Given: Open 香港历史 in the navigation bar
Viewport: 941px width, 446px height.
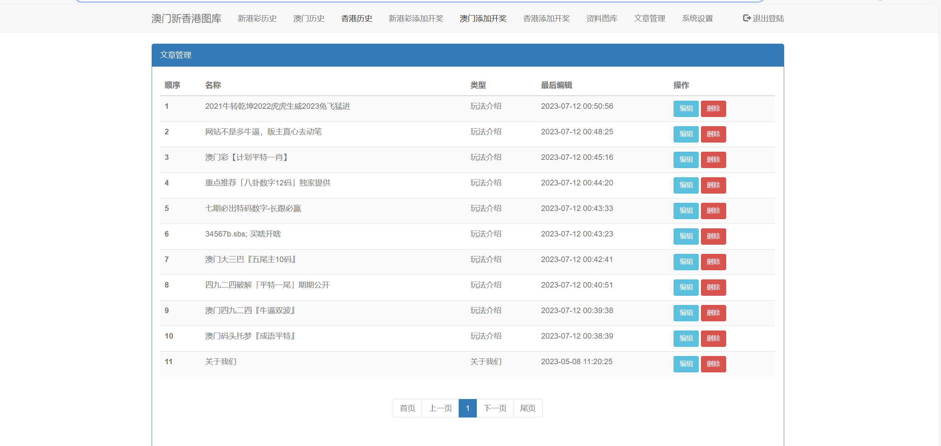Looking at the screenshot, I should 357,19.
